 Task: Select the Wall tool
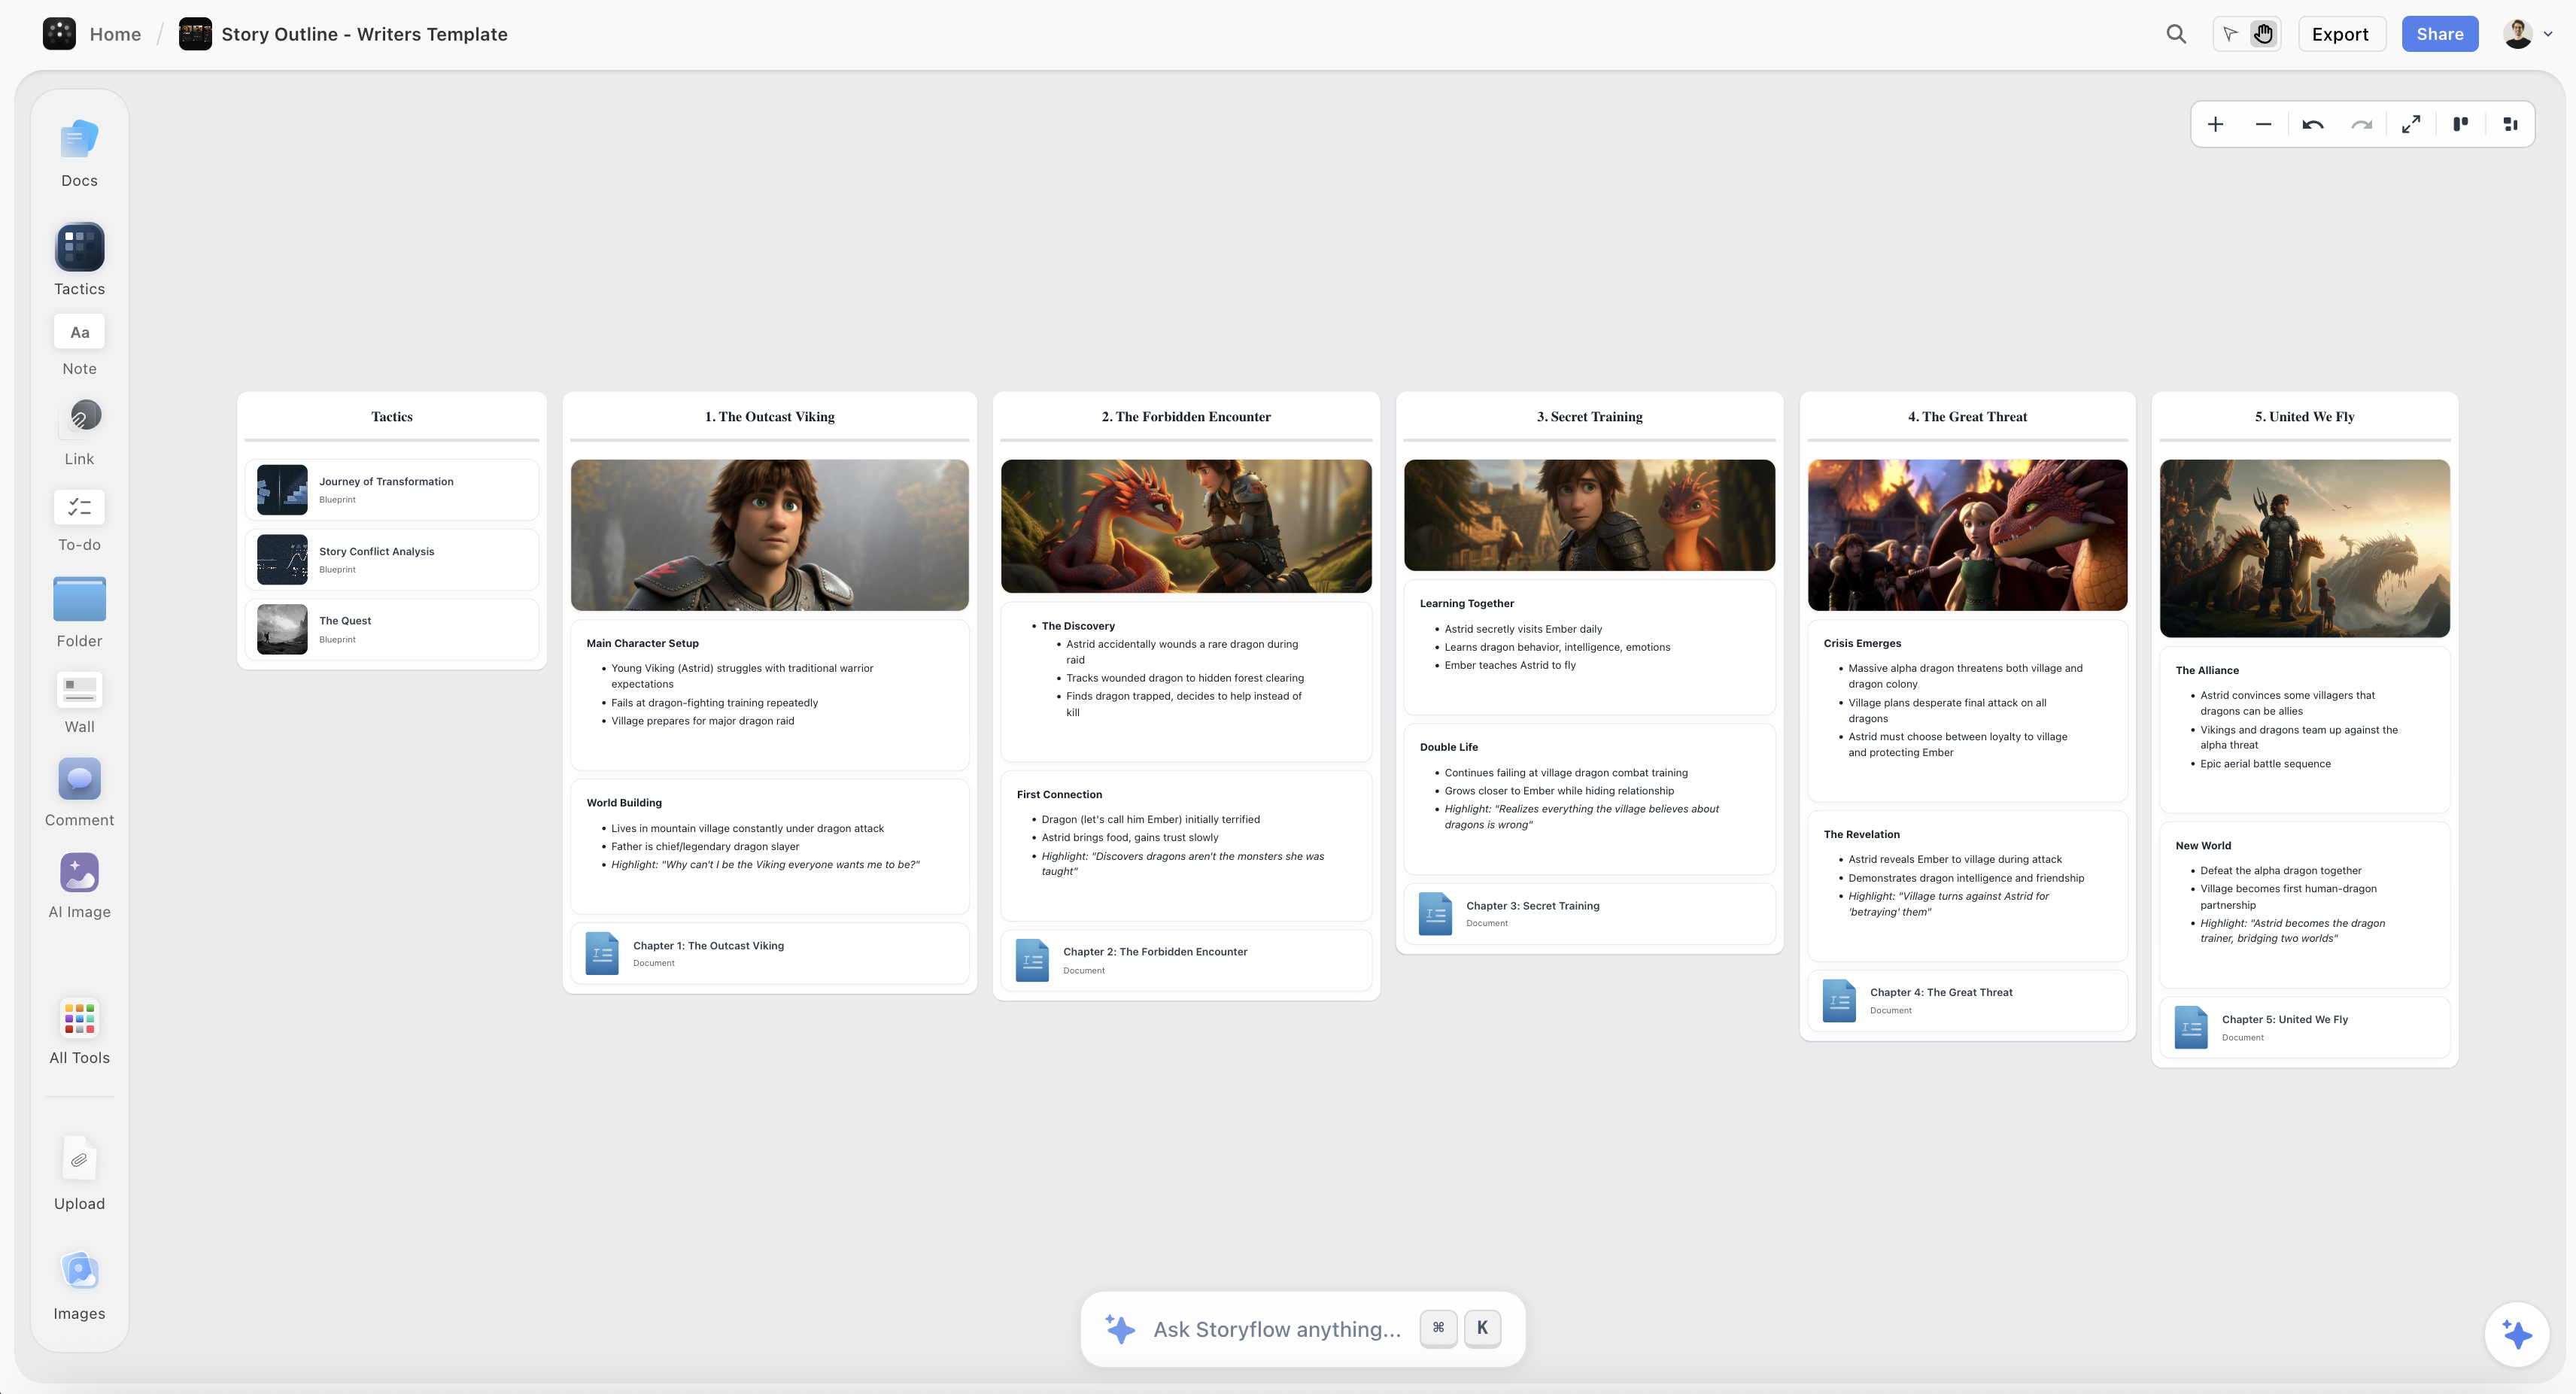tap(79, 689)
